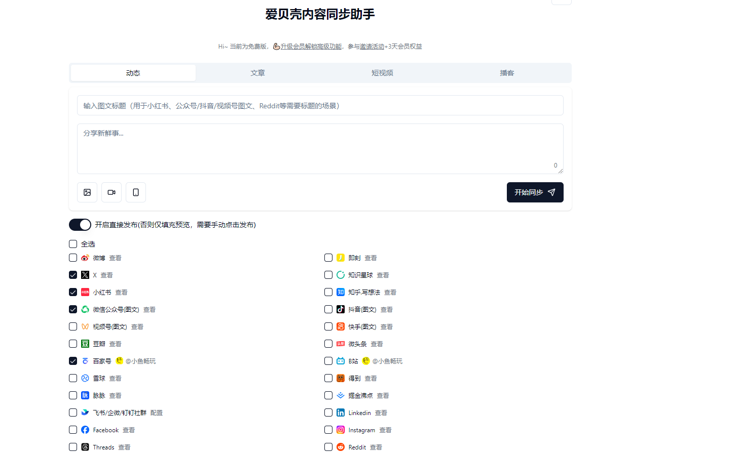Click the Linkedin logo icon
This screenshot has width=741, height=454.
tap(341, 412)
